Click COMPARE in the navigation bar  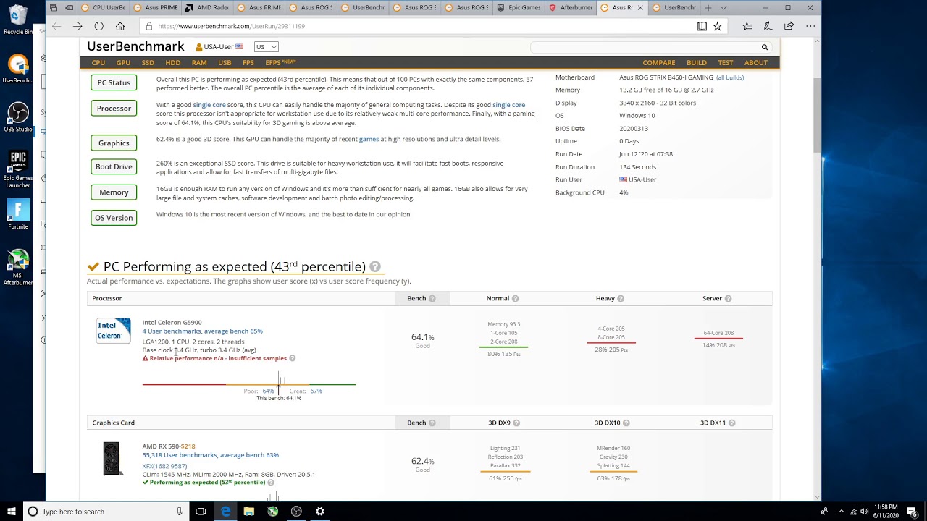tap(659, 63)
